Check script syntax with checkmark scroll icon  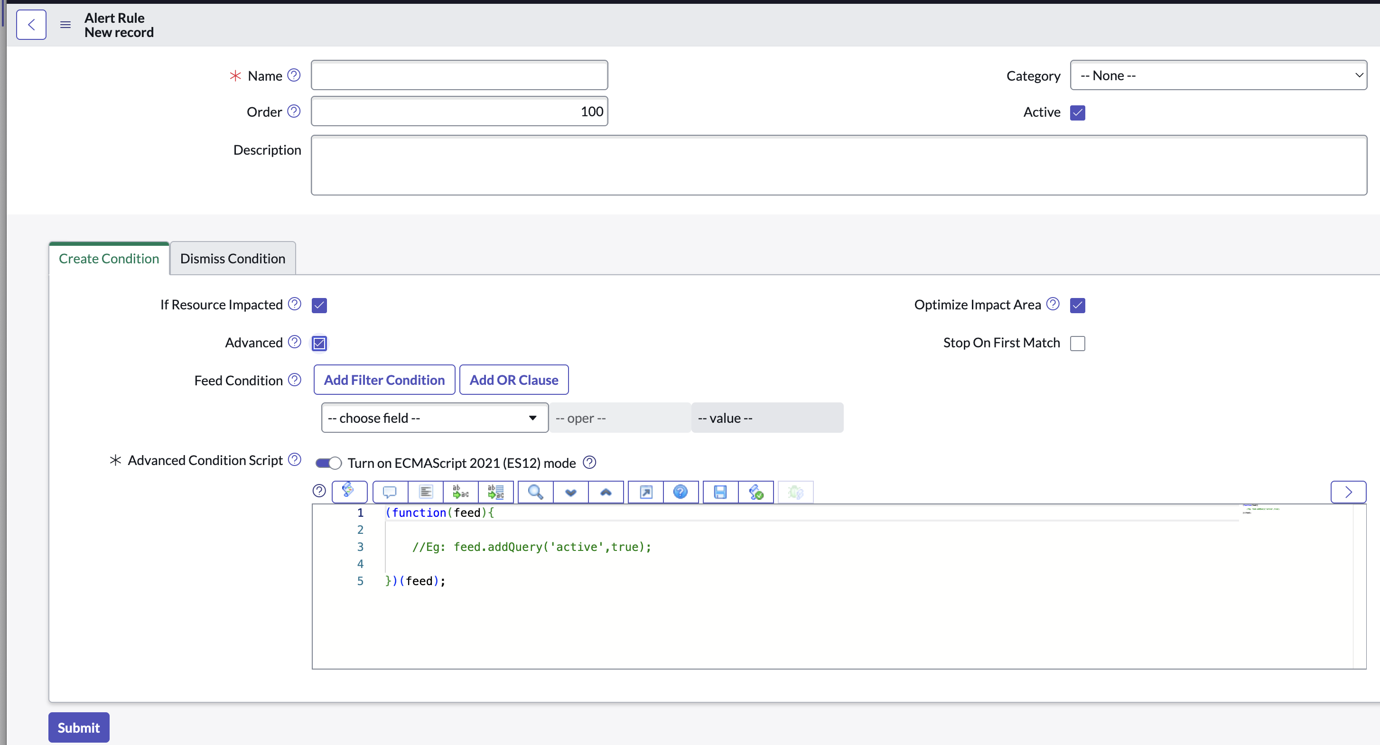point(756,492)
